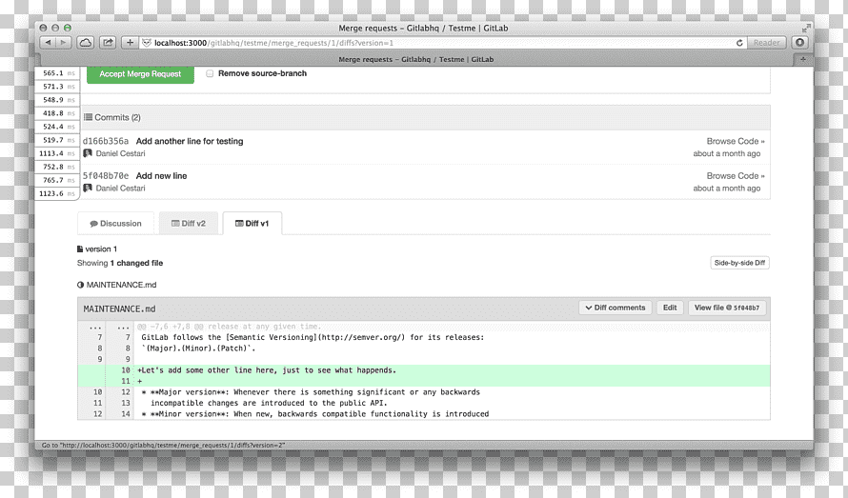Click View file @ 5f048b7 button
Image resolution: width=848 pixels, height=498 pixels.
[x=726, y=308]
